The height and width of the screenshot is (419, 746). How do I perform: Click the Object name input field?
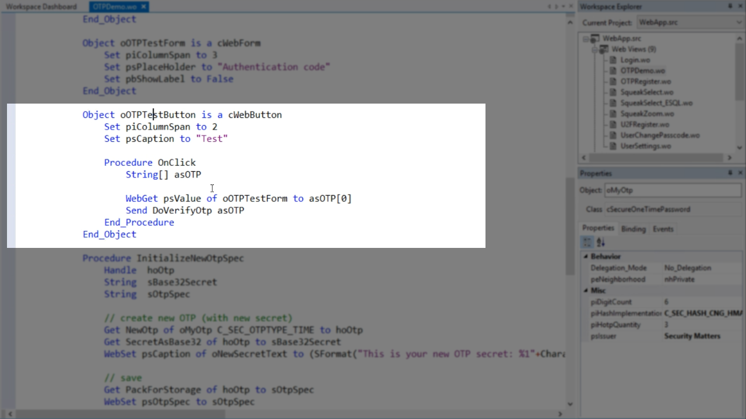[673, 190]
